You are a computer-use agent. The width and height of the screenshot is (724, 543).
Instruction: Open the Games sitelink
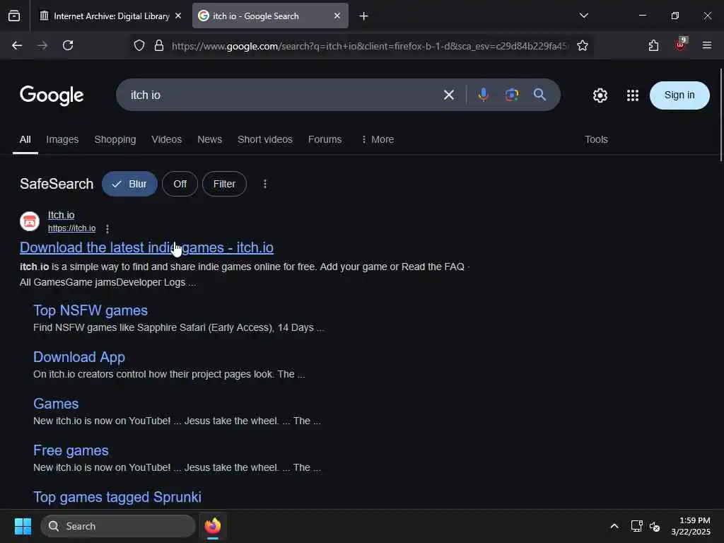[56, 404]
